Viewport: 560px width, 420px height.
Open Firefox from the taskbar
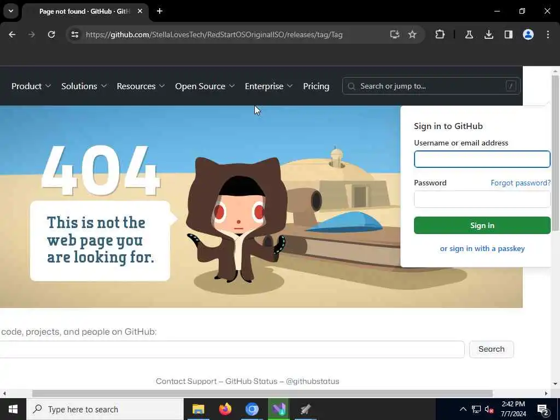tap(225, 409)
